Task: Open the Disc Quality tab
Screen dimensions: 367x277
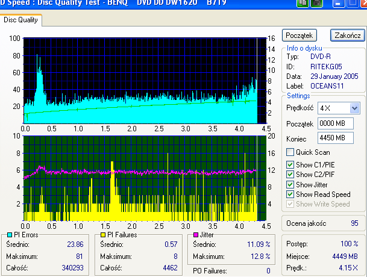Action: point(21,20)
